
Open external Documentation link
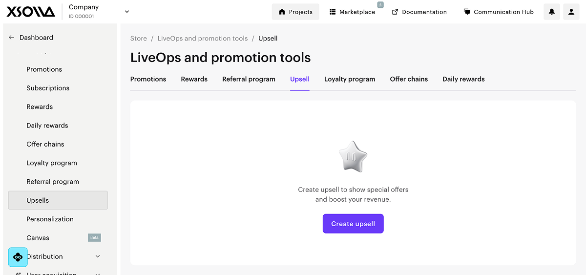(x=419, y=12)
